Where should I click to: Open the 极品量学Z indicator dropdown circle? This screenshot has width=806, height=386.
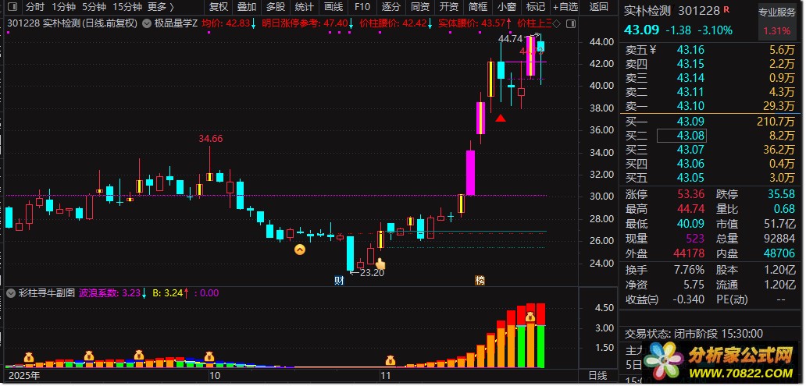coord(147,23)
